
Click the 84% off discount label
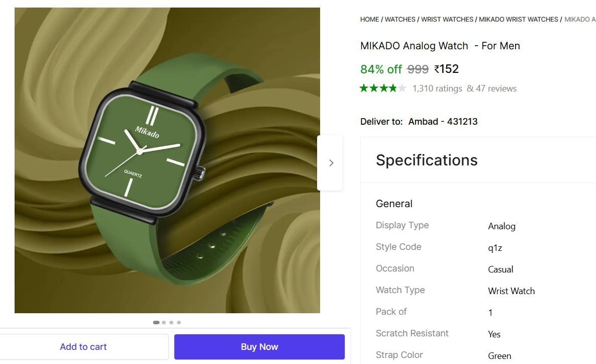[x=380, y=69]
